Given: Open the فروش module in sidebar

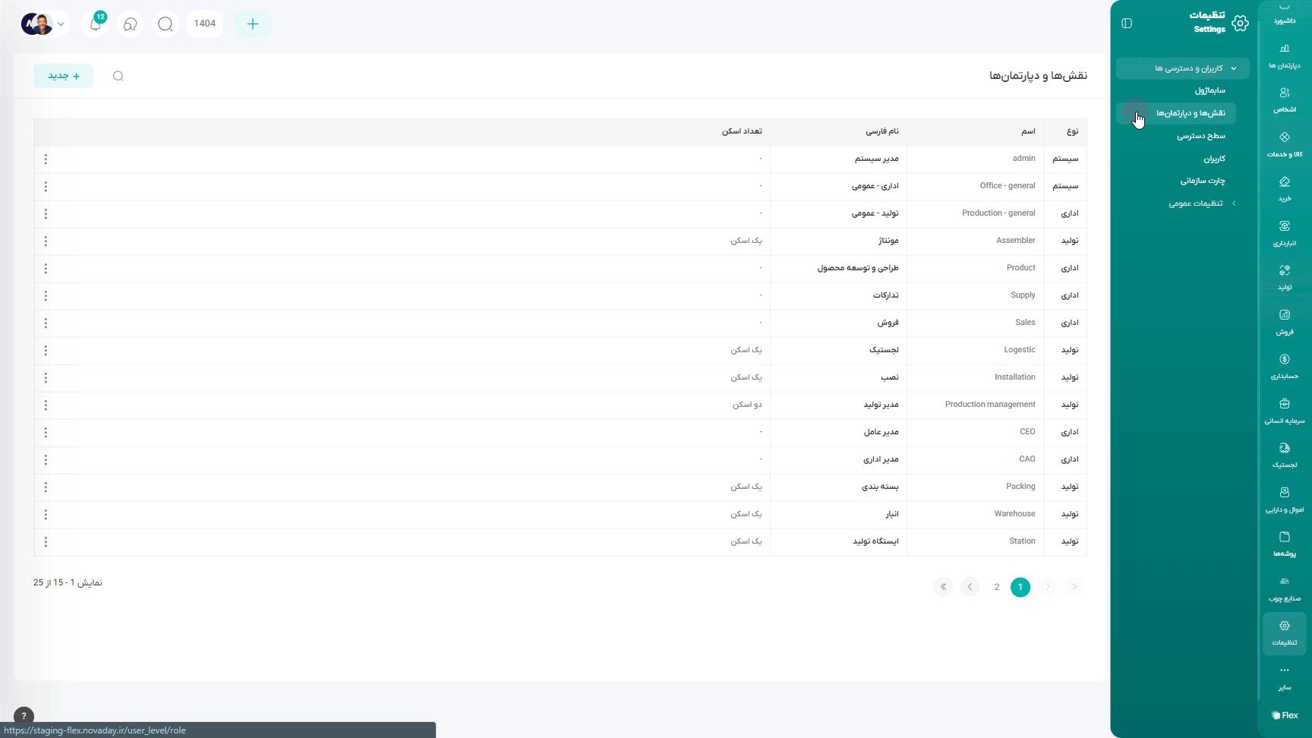Looking at the screenshot, I should tap(1284, 322).
